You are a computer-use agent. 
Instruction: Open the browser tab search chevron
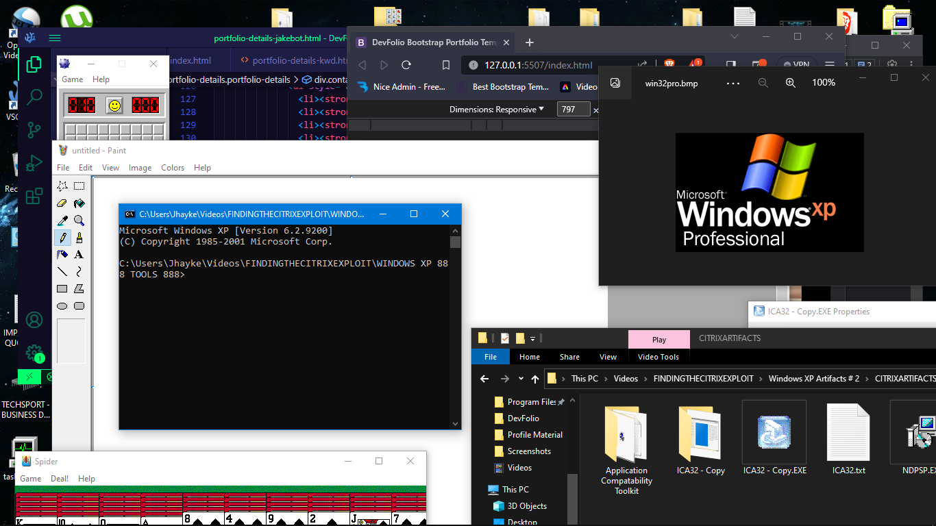(735, 36)
